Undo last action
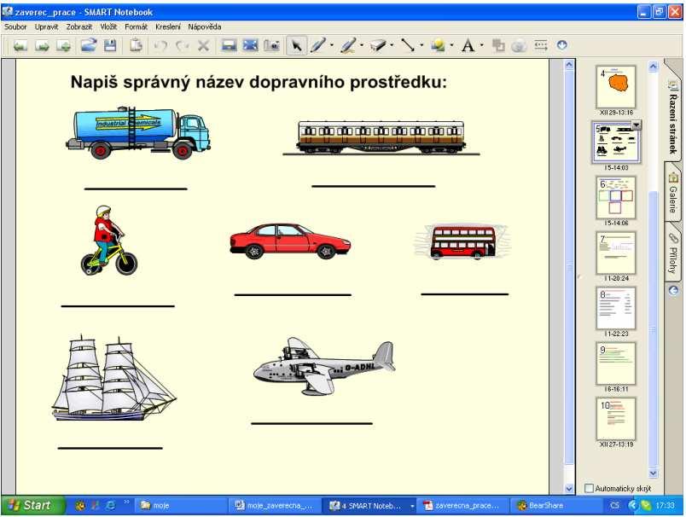The width and height of the screenshot is (686, 517). 161,45
